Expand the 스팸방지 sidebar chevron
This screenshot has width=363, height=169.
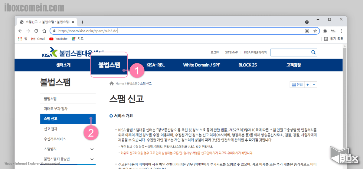(x=92, y=149)
